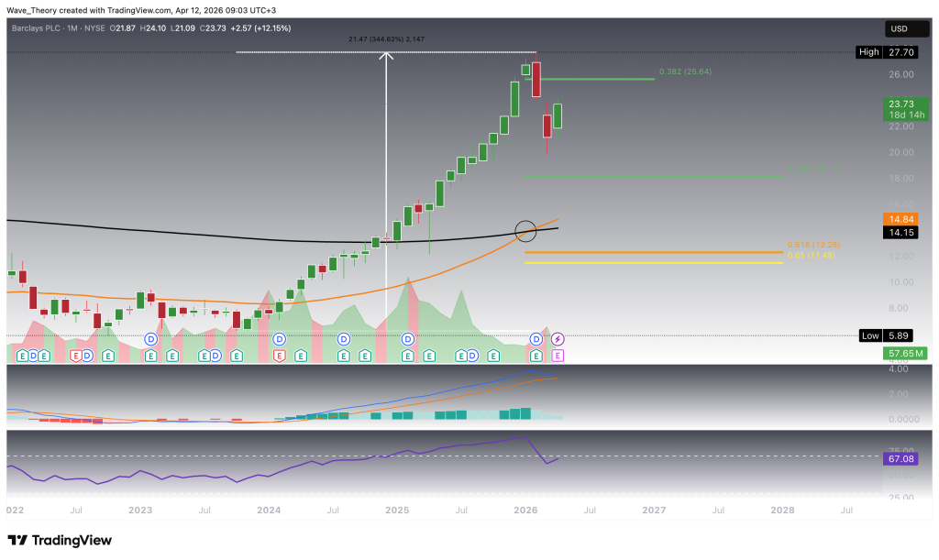Click the black circle at moving average crossover
The width and height of the screenshot is (939, 560).
pos(525,231)
